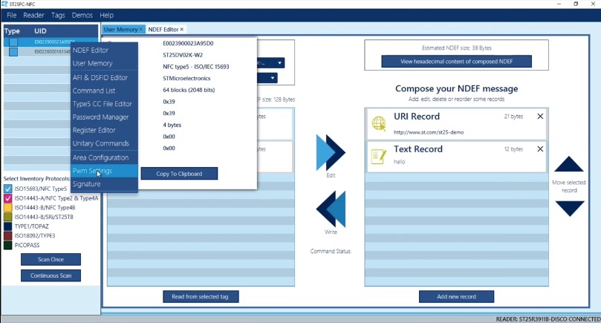Move selected record up with arrow

pyautogui.click(x=569, y=164)
